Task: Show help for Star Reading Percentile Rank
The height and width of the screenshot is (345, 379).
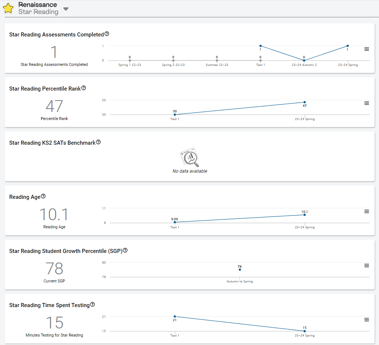Action: (x=84, y=88)
